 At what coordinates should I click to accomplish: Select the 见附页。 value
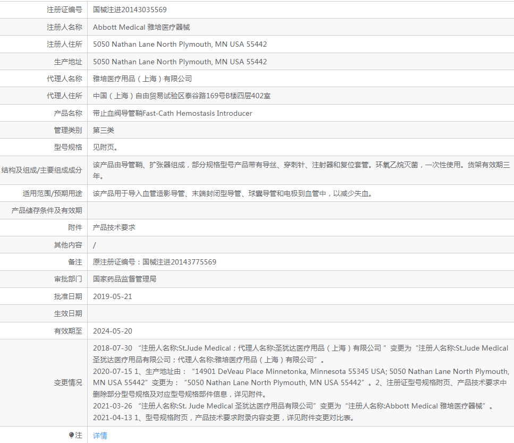(105, 148)
